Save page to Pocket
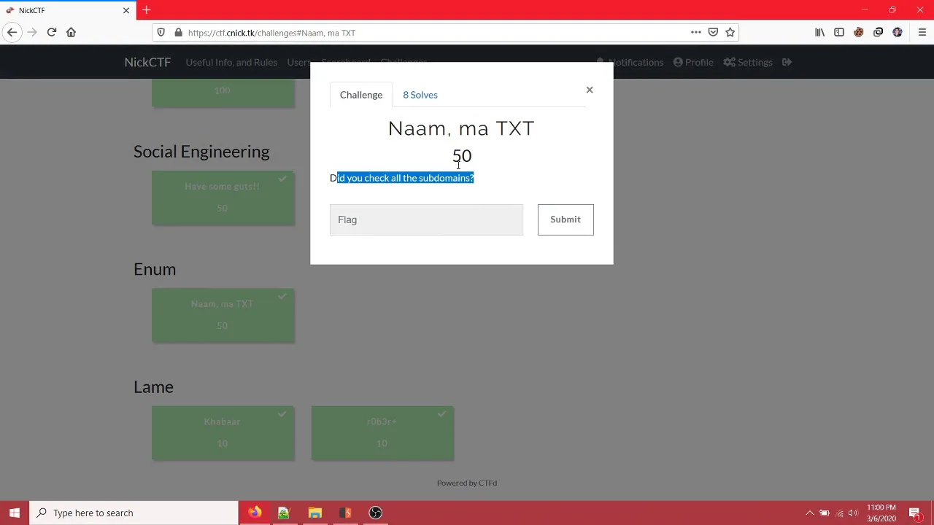Image resolution: width=934 pixels, height=525 pixels. click(x=713, y=32)
